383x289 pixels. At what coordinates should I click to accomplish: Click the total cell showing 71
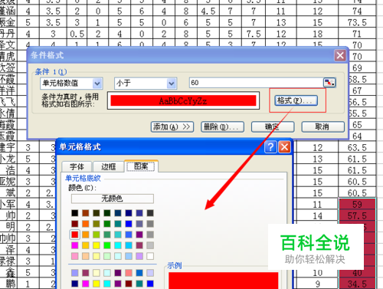(x=357, y=34)
